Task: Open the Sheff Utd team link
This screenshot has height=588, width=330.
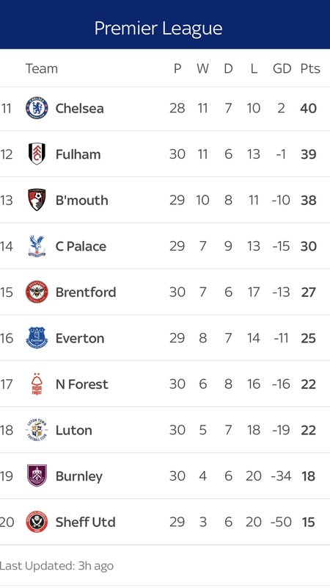Action: 85,522
